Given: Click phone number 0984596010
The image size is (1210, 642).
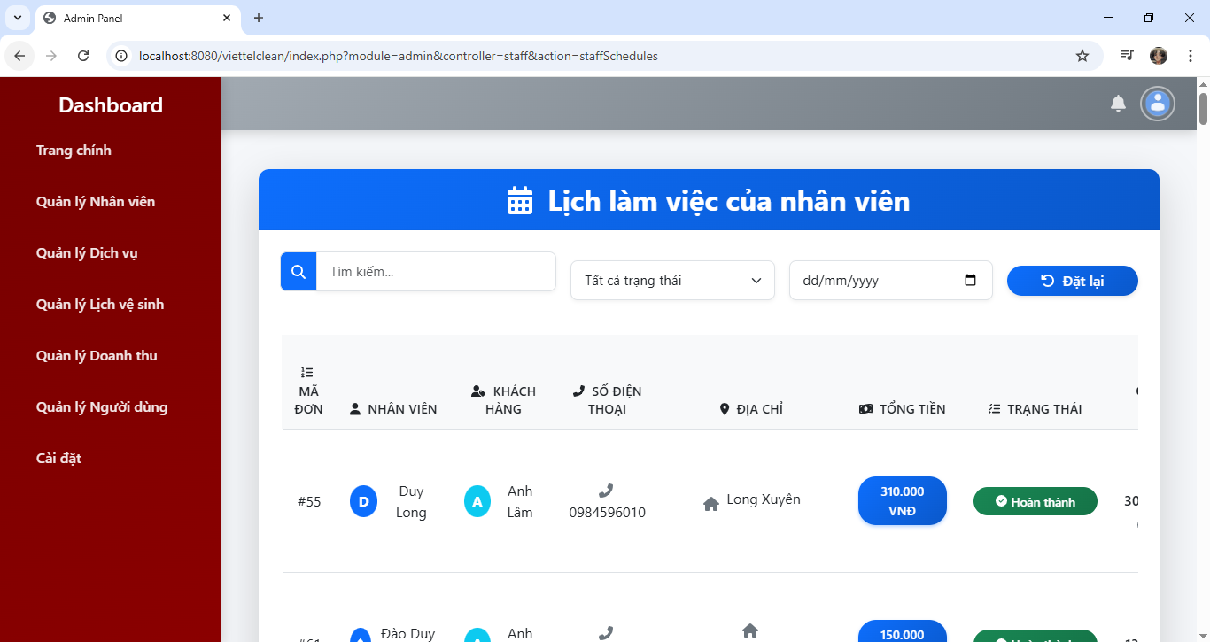Looking at the screenshot, I should [607, 513].
